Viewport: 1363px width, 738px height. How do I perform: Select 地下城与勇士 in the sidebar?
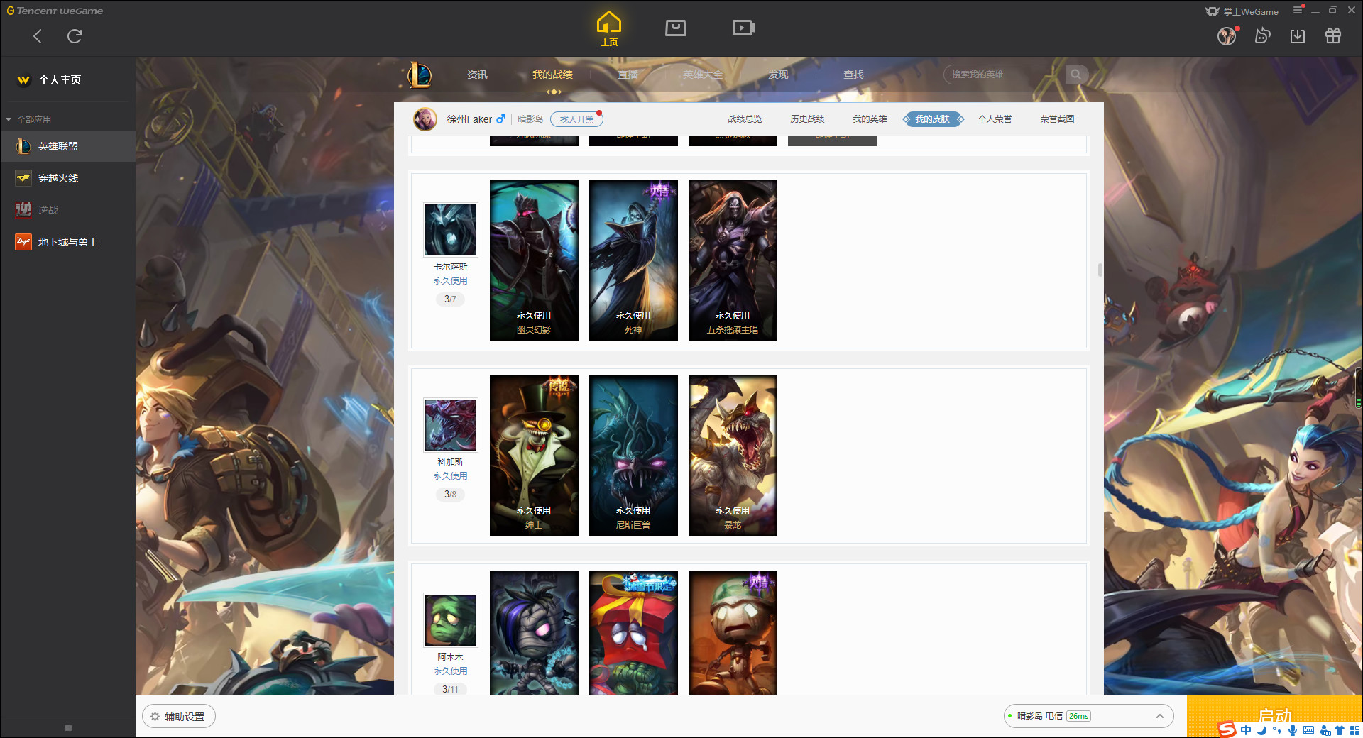67,242
